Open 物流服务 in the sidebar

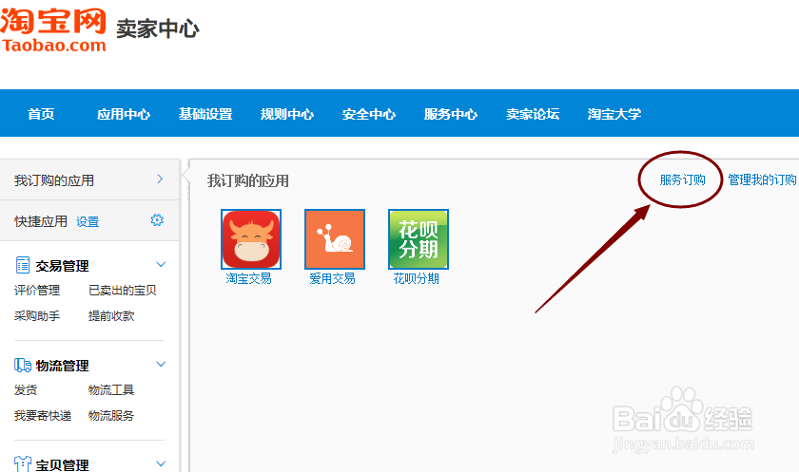coord(111,416)
